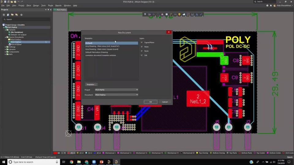Screen dimensions: 294x165
Task: Open Chrome from the taskbar
Action: click(71, 162)
